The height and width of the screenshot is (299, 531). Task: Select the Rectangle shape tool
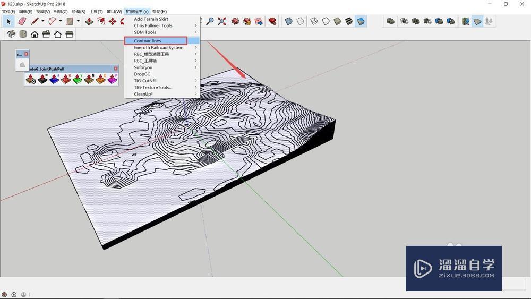pos(70,21)
